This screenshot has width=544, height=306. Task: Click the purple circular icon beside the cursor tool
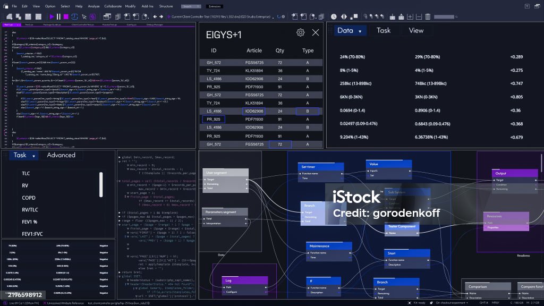click(92, 16)
